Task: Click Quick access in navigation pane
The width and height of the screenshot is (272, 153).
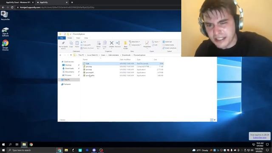Action: 68,62
